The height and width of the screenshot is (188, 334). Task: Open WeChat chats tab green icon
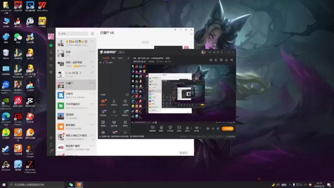coord(51,46)
